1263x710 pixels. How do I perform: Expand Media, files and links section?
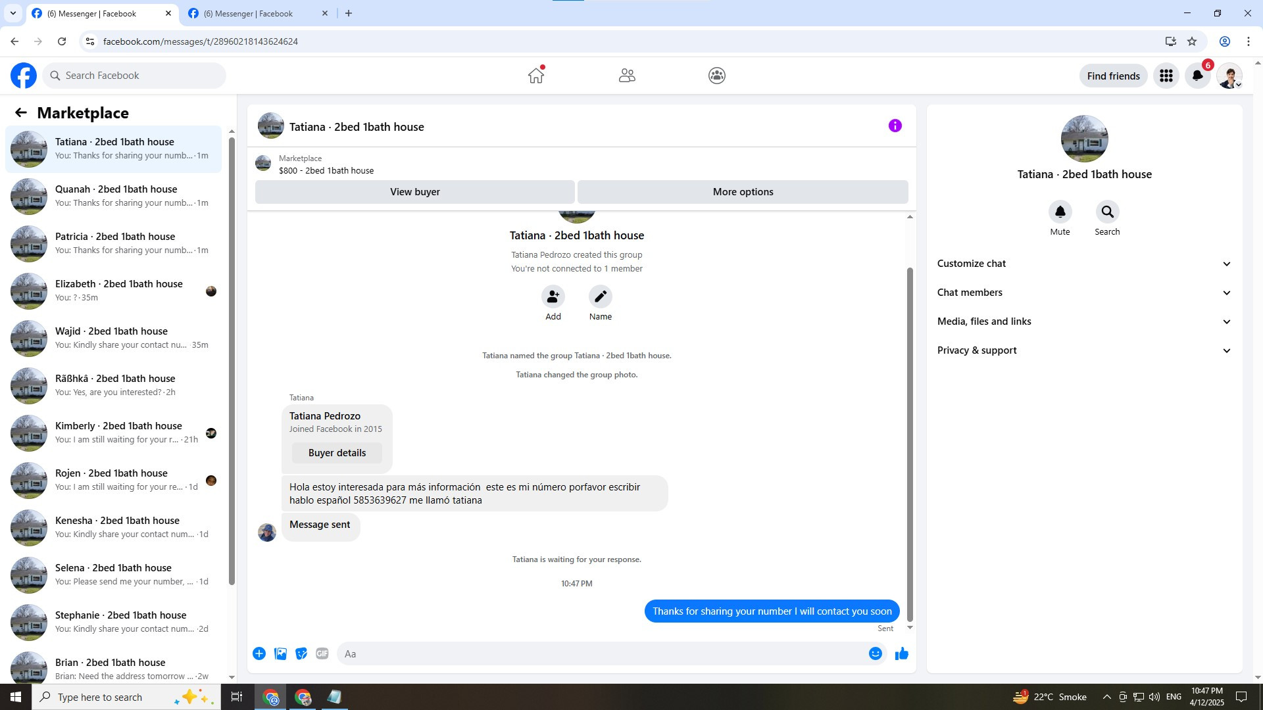pos(1084,321)
